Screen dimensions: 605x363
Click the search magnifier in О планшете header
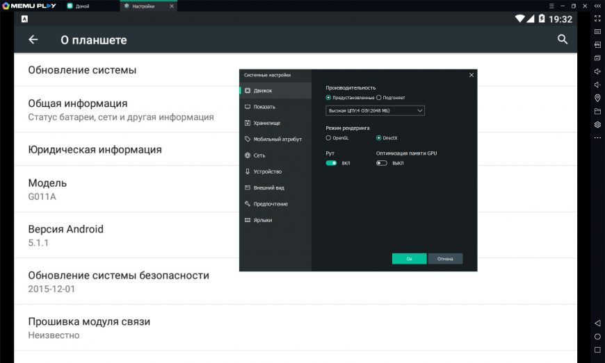coord(563,40)
